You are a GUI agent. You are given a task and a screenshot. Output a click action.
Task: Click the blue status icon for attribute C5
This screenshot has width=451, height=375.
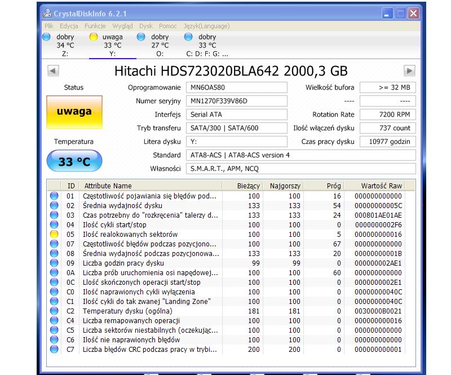54,330
